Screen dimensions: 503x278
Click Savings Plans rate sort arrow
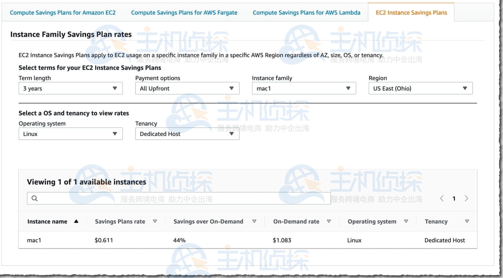click(x=155, y=221)
